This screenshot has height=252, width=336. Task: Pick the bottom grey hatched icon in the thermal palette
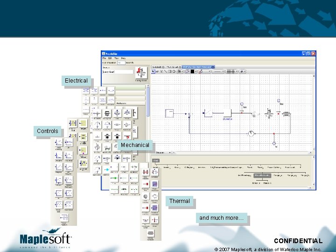pos(150,233)
